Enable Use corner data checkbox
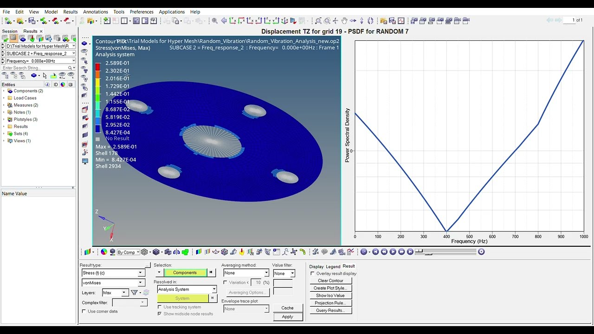594x334 pixels. coord(84,311)
